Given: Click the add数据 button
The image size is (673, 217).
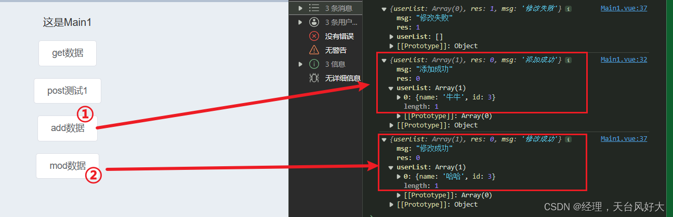Looking at the screenshot, I should coord(68,128).
